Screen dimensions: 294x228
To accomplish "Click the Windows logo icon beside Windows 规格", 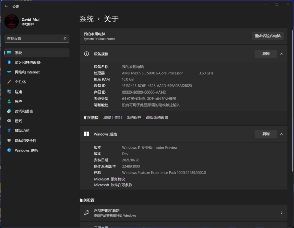I will (87, 134).
